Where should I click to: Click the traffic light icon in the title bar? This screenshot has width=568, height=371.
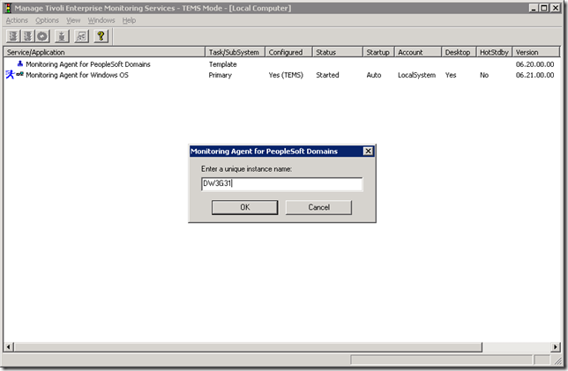tap(8, 8)
